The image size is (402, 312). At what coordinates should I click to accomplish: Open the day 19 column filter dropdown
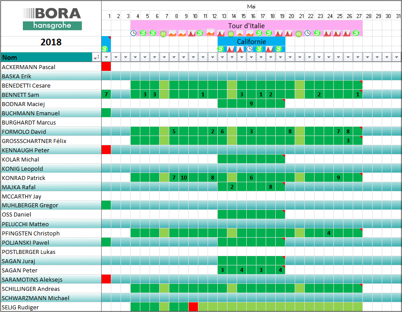click(280, 57)
